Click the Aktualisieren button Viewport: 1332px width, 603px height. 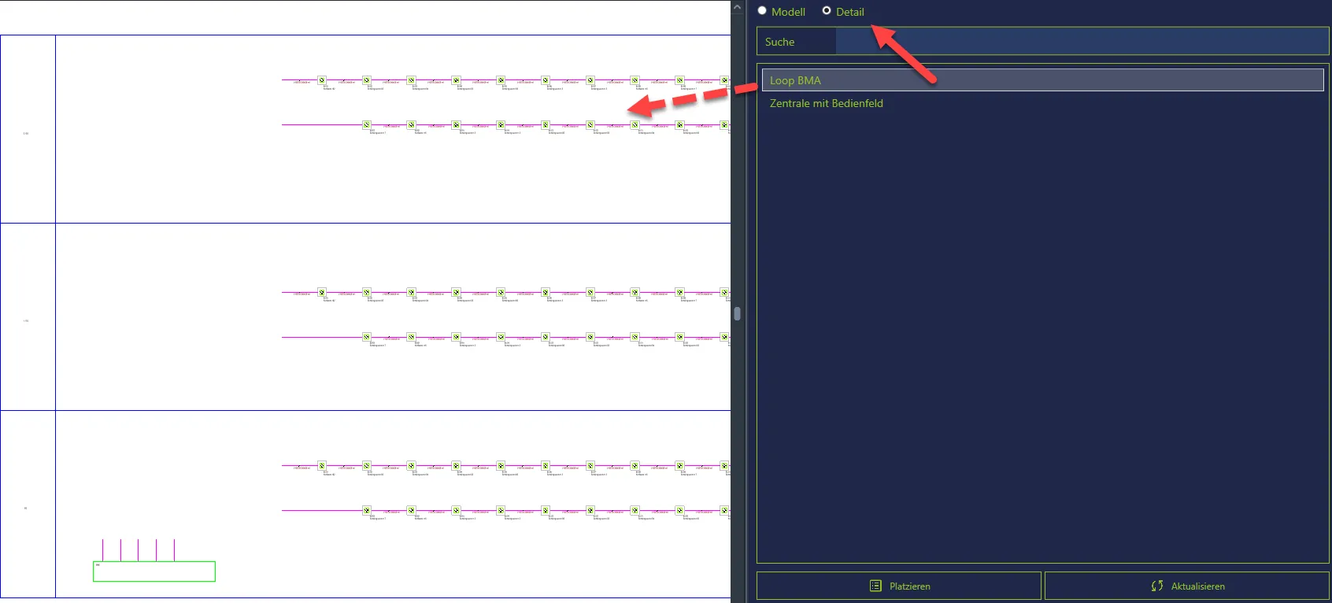pyautogui.click(x=1187, y=586)
